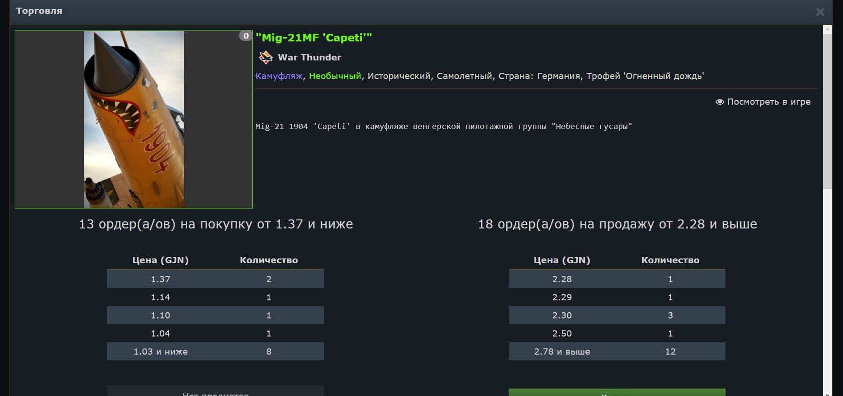Click the eye icon beside Посмотреть в игре
The image size is (843, 396).
(x=720, y=102)
